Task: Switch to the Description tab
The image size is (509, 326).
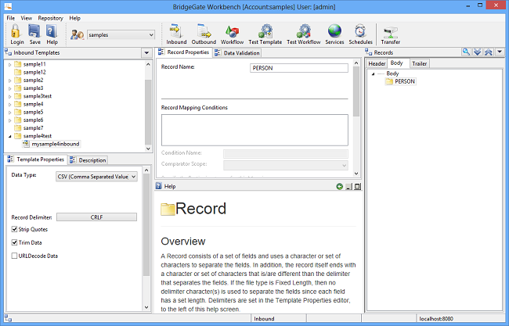Action: 88,160
